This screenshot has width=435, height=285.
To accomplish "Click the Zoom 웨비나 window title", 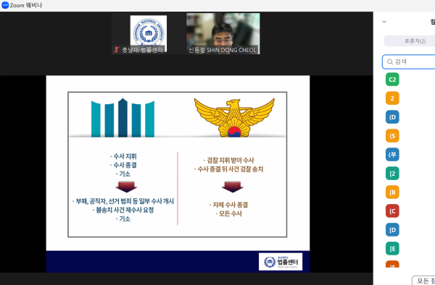I will [26, 5].
